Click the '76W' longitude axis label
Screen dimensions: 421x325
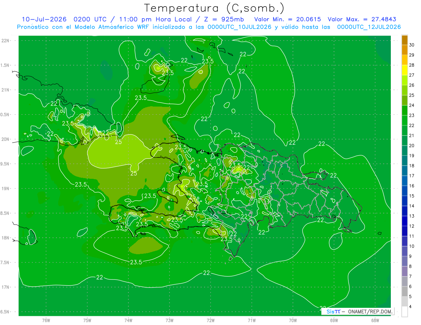coord(46,320)
